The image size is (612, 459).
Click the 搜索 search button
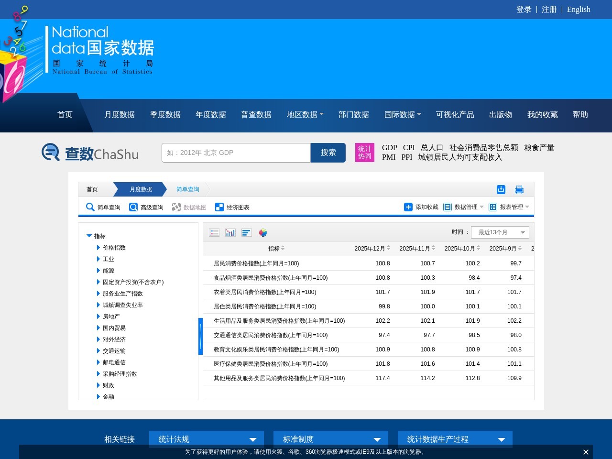(x=328, y=153)
